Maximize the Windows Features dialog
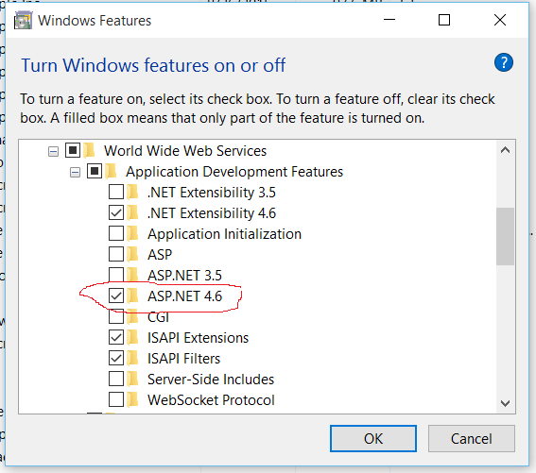The height and width of the screenshot is (473, 536). pyautogui.click(x=444, y=20)
